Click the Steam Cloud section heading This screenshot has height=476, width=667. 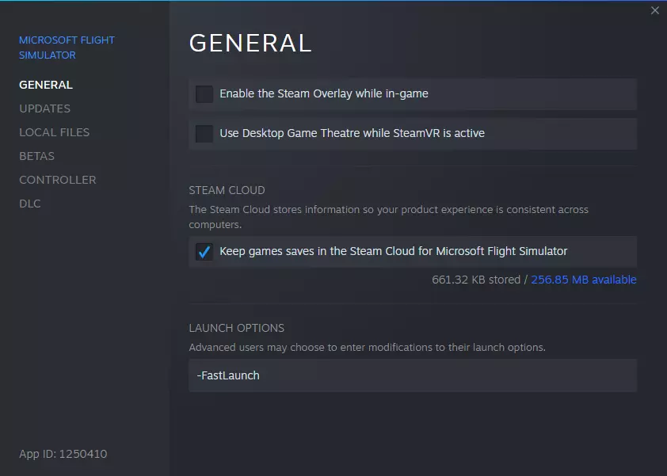point(227,190)
